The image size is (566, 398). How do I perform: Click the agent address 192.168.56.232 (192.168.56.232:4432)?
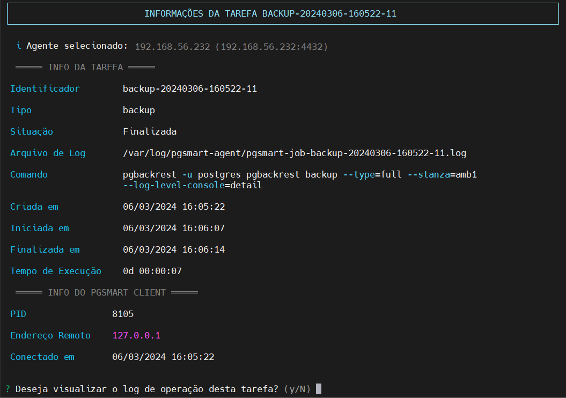coord(231,47)
